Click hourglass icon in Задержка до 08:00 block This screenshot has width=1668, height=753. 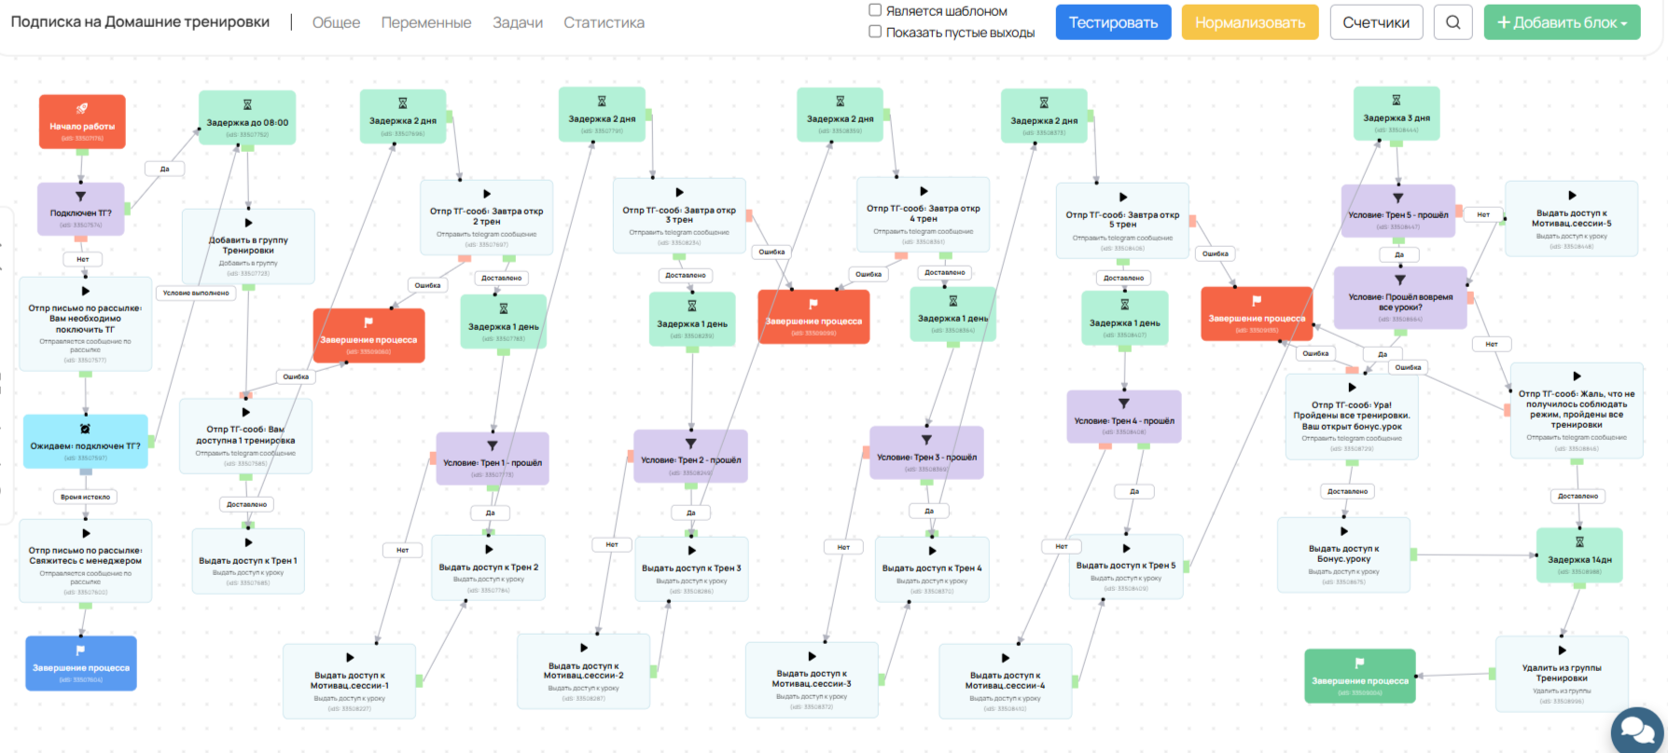pyautogui.click(x=247, y=104)
